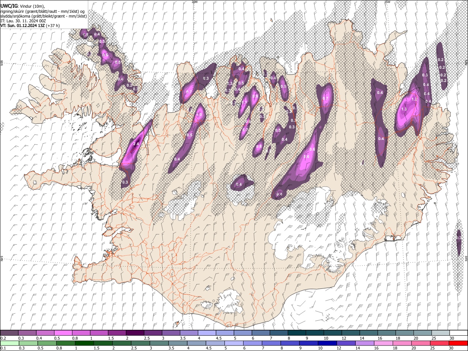Pick the upper-scale swatch starting at 0.4

point(45,333)
